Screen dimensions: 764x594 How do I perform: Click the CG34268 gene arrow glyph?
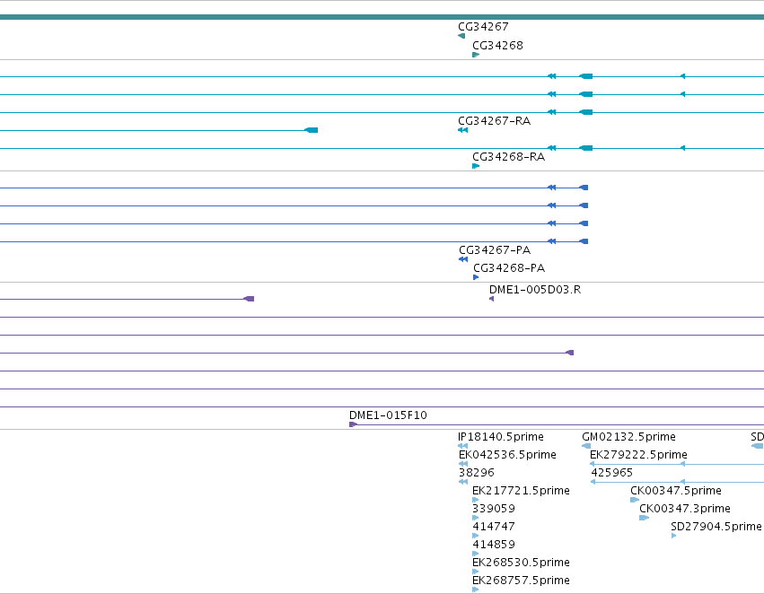pyautogui.click(x=476, y=55)
